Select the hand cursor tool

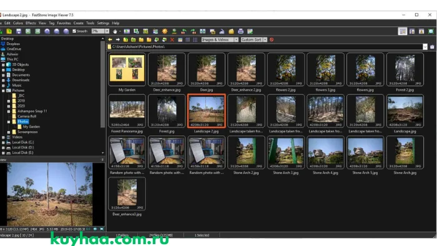[x=115, y=31]
